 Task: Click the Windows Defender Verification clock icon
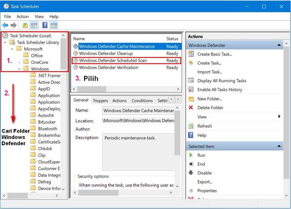coord(75,67)
